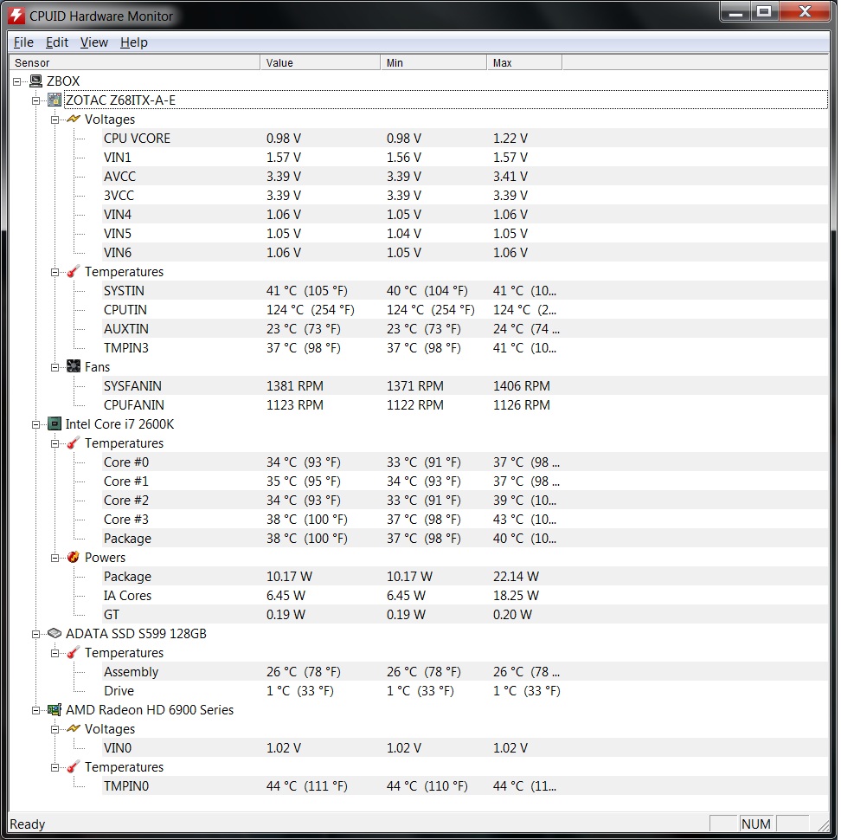
Task: Click the Radeon Voltages lightning icon
Action: coord(74,729)
